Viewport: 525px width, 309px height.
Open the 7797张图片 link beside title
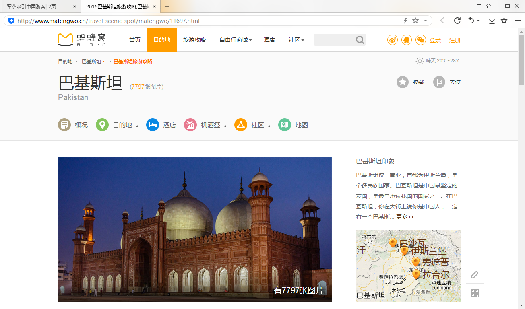[x=147, y=87]
